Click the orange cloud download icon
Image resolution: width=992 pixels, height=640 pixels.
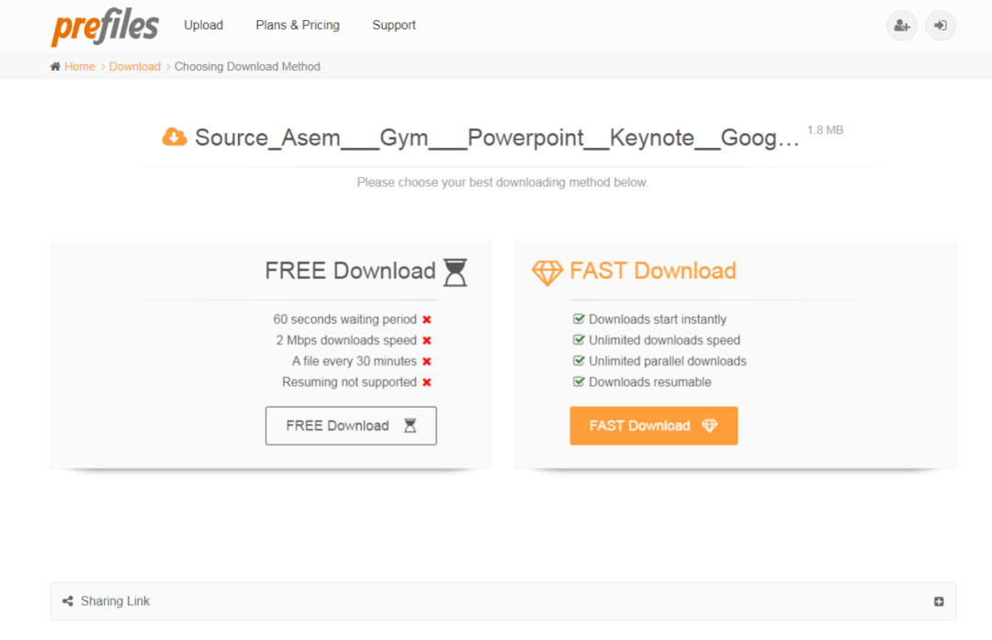point(175,137)
